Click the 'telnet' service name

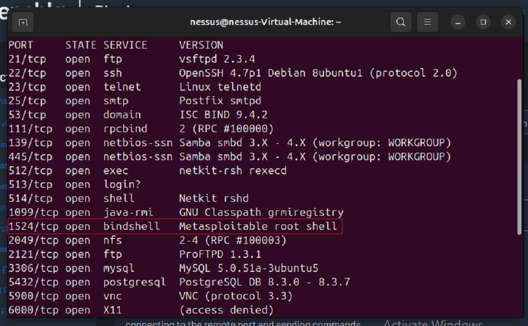pyautogui.click(x=122, y=87)
